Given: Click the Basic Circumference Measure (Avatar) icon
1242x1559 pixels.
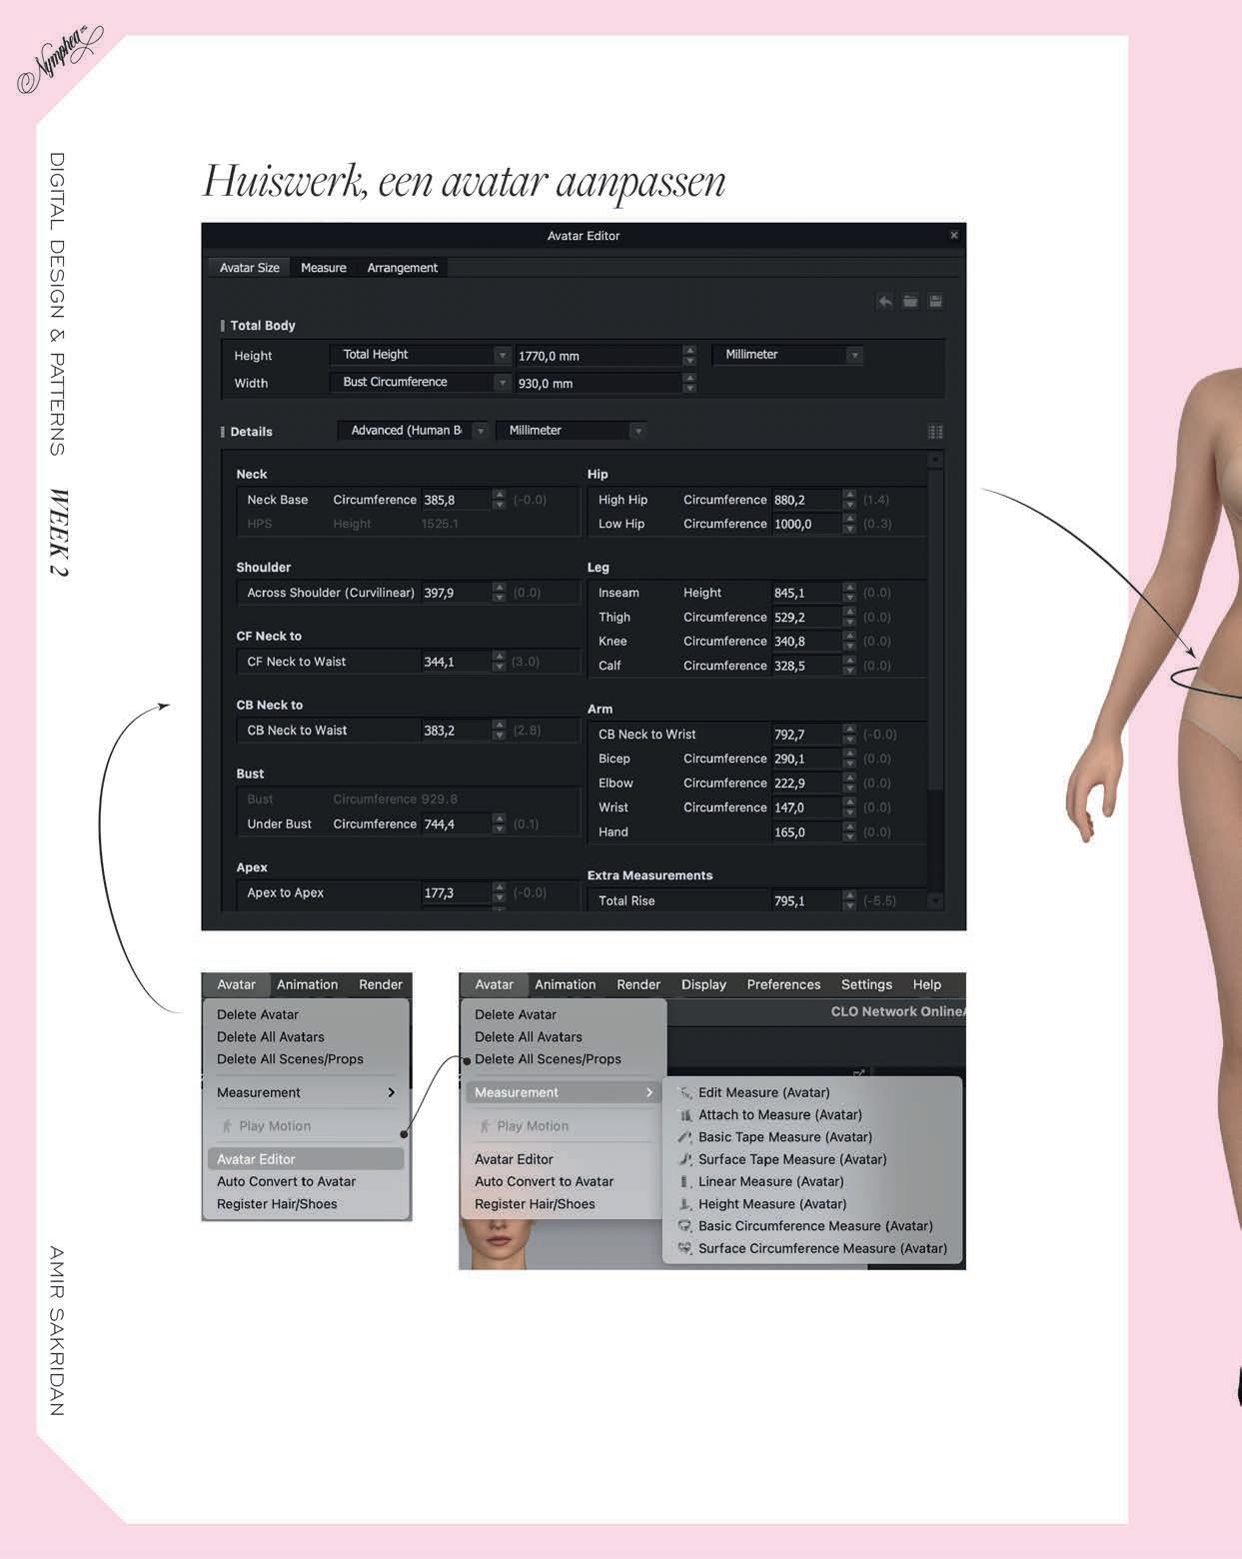Looking at the screenshot, I should (x=685, y=1226).
